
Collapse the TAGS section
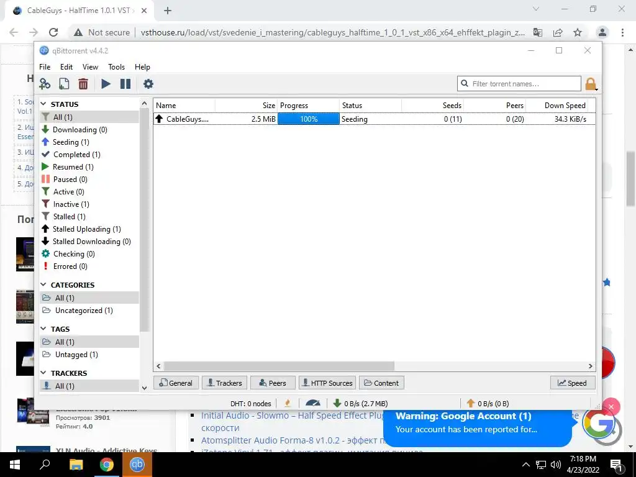tap(44, 329)
